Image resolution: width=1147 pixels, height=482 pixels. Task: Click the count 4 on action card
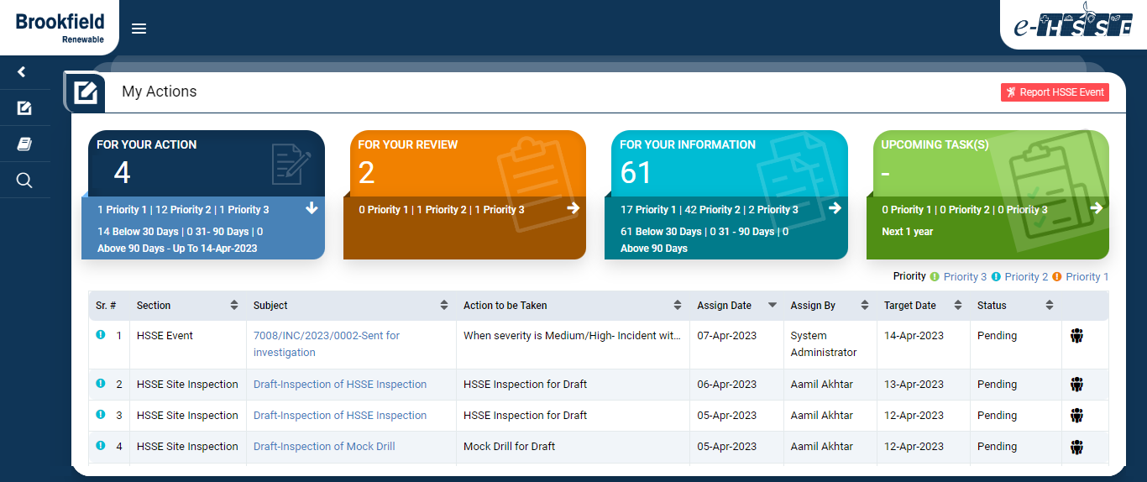pos(123,173)
